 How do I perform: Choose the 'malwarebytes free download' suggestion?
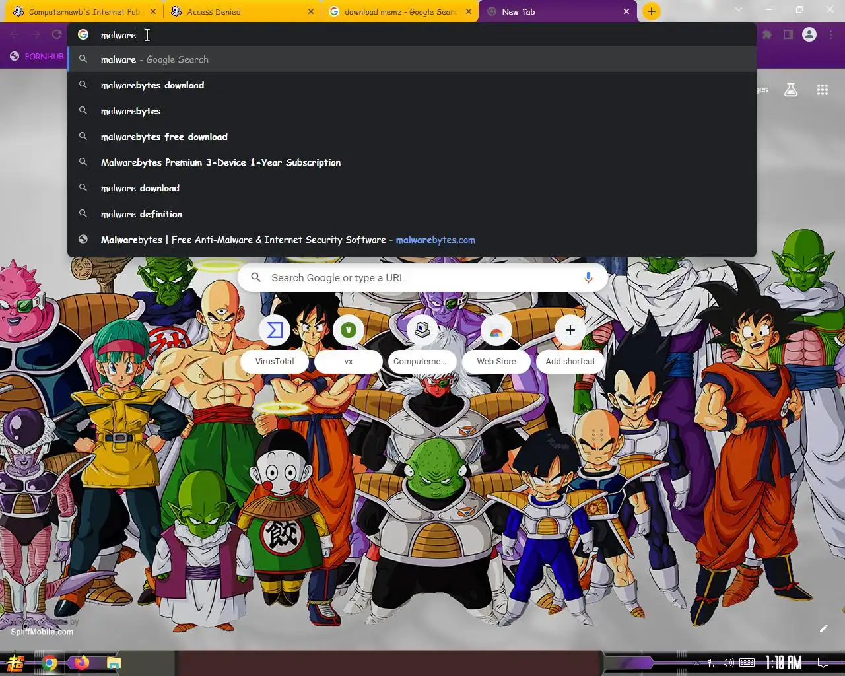(x=412, y=137)
